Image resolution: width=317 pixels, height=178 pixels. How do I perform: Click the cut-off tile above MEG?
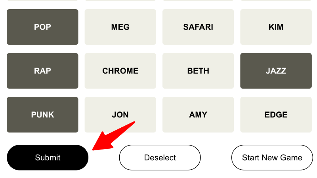click(120, 0)
